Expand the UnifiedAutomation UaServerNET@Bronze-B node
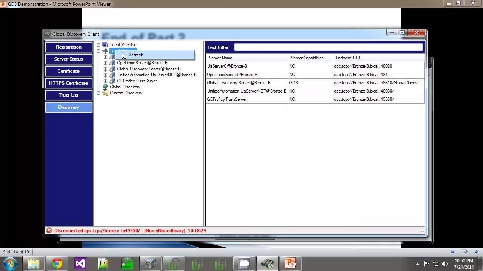This screenshot has width=483, height=271. pos(106,75)
